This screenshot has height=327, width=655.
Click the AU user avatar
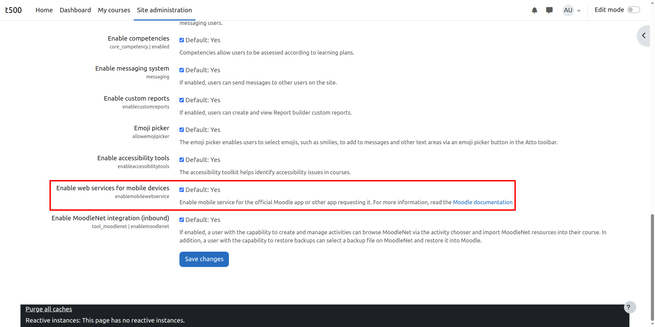click(x=568, y=10)
